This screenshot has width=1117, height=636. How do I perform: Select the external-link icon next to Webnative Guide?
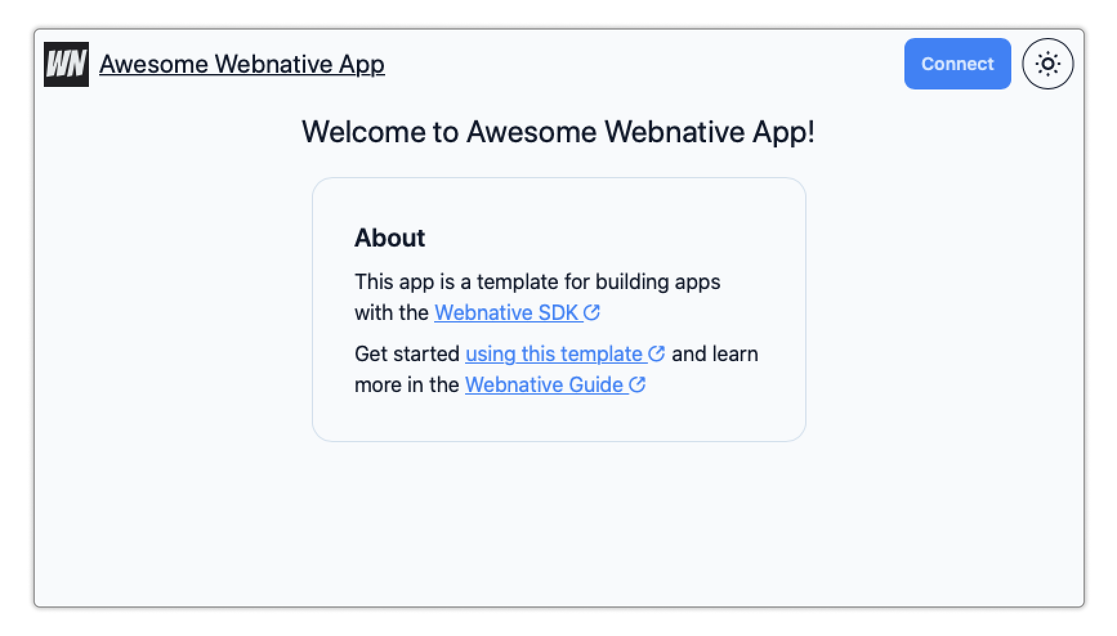(638, 384)
